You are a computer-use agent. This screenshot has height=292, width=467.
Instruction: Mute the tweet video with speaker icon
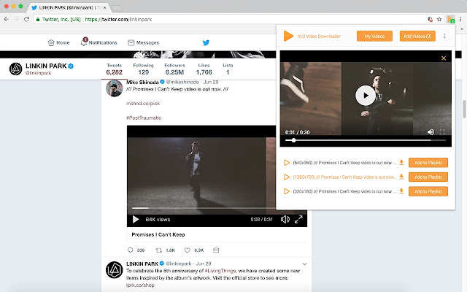coord(285,219)
